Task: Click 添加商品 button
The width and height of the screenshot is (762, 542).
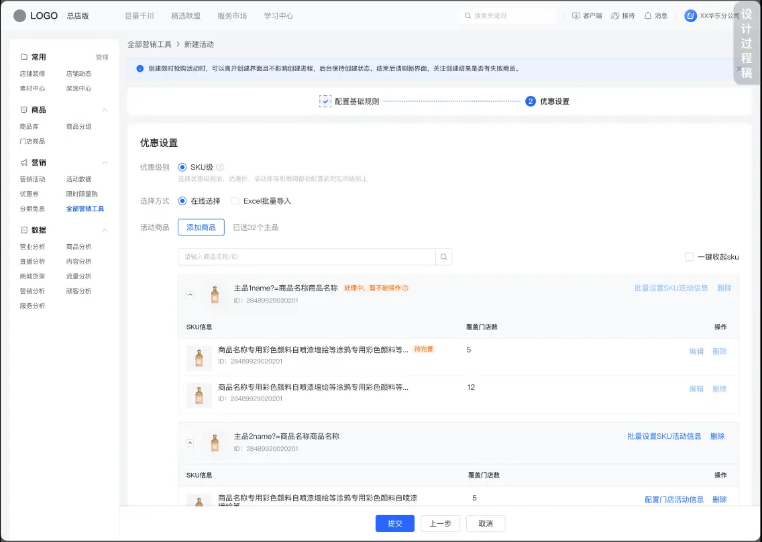Action: (x=201, y=227)
